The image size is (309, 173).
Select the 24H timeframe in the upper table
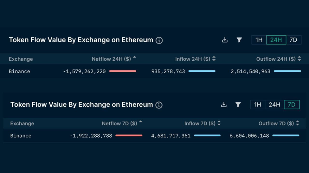[x=276, y=40]
